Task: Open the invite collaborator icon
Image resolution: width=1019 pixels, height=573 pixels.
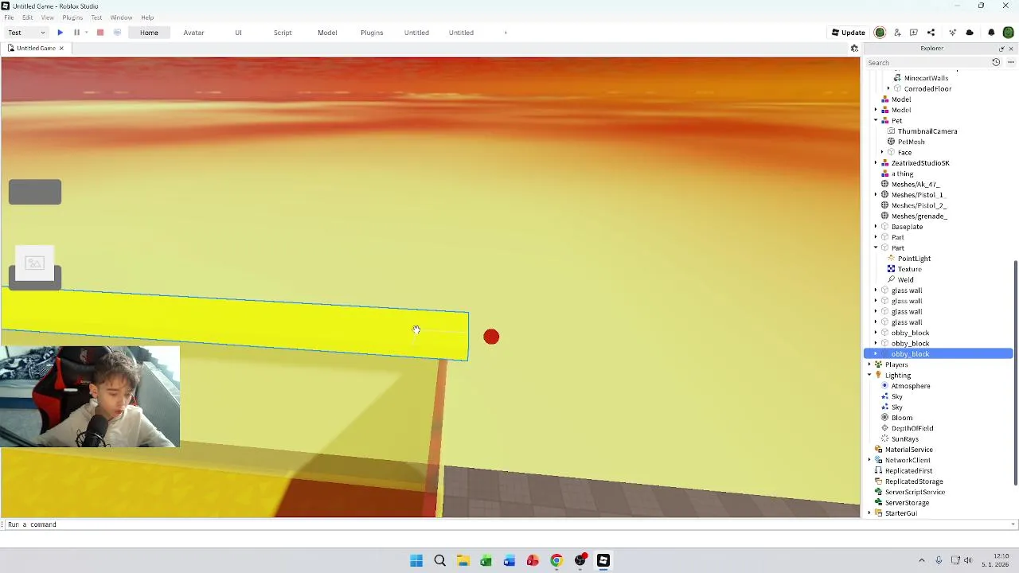Action: 897,33
